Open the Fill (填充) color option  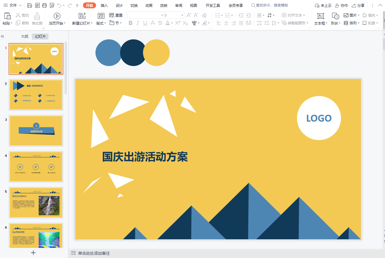click(370, 15)
